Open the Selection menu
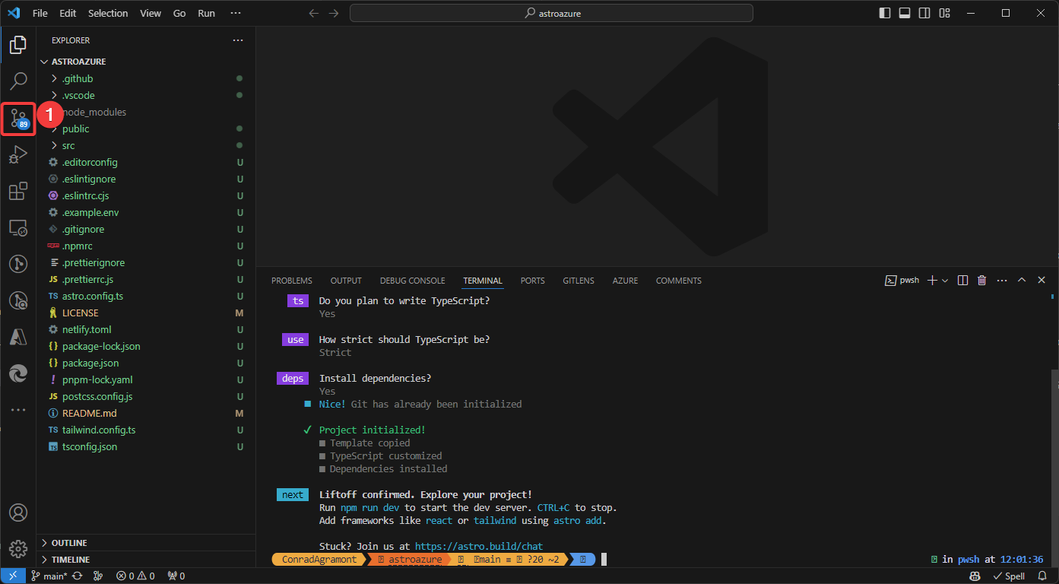The height and width of the screenshot is (584, 1059). (108, 13)
